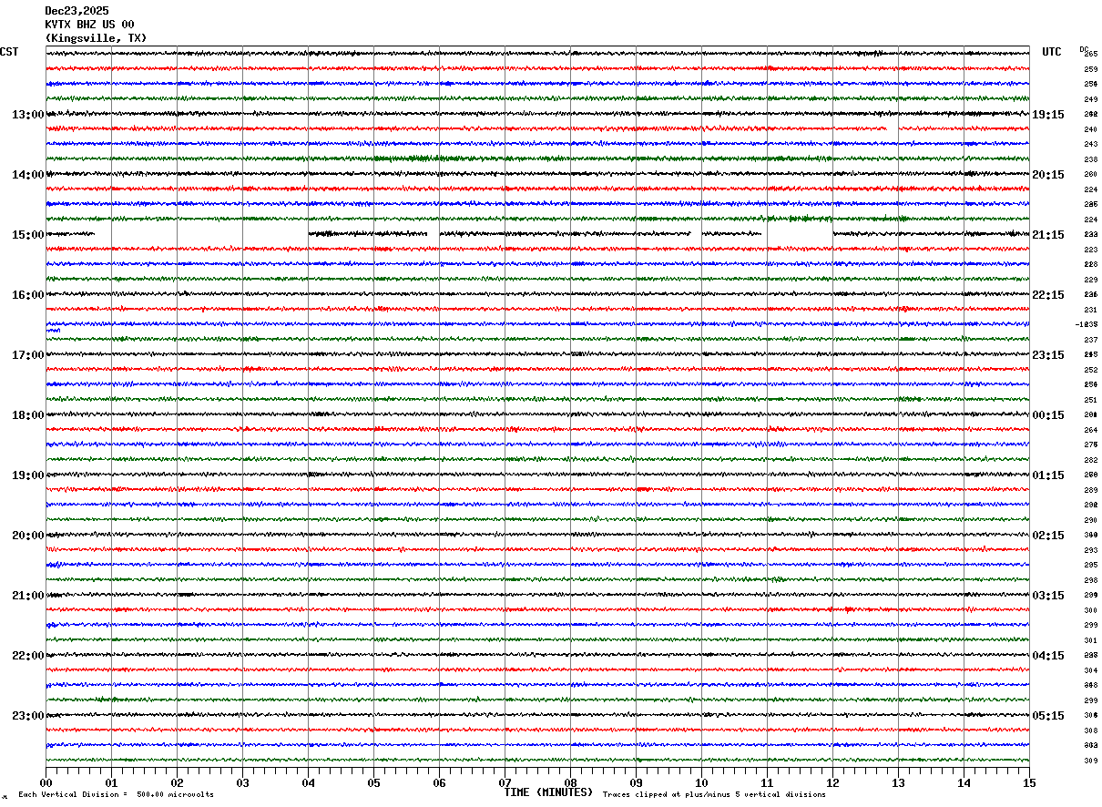This screenshot has height=807, width=1102.
Task: Click the DC offset value 304
Action: click(x=1090, y=670)
